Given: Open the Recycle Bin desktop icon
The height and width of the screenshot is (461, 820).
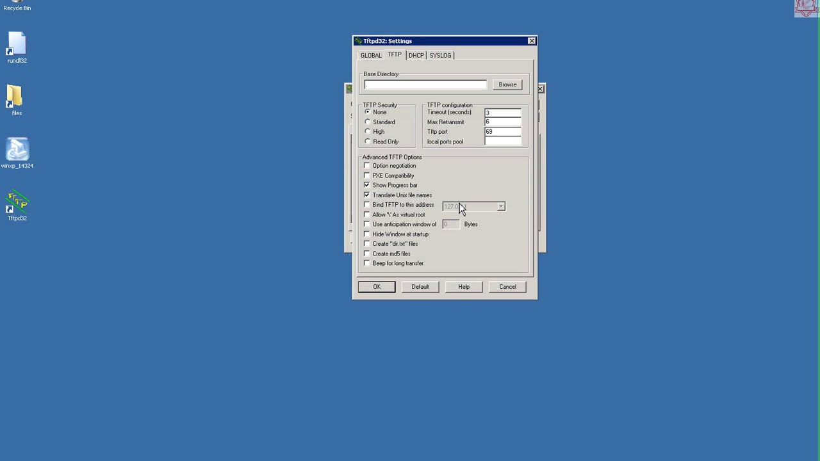Looking at the screenshot, I should [x=17, y=6].
